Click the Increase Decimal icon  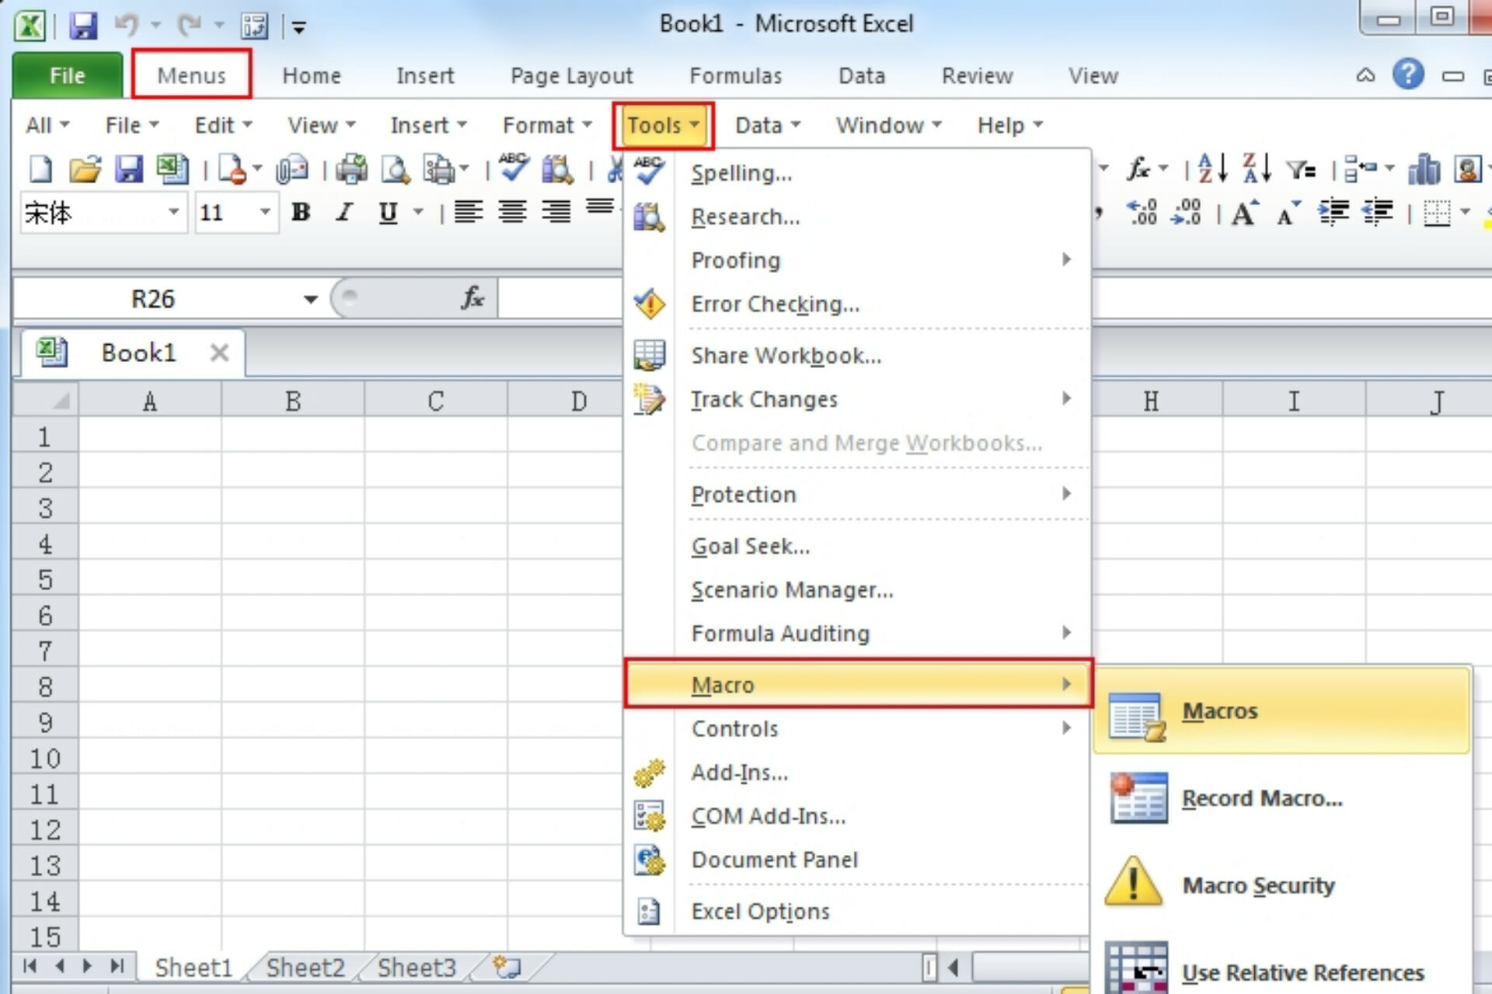[x=1142, y=213]
